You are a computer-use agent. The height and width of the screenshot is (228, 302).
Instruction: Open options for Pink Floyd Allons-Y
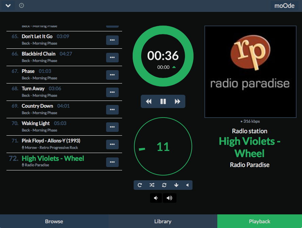(x=112, y=145)
